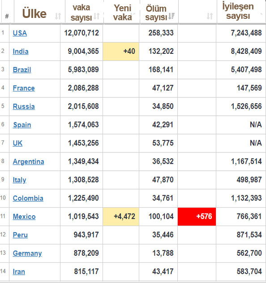The image size is (266, 283).
Task: Sort by vaka sayısı arrows icon
Action: [x=97, y=16]
